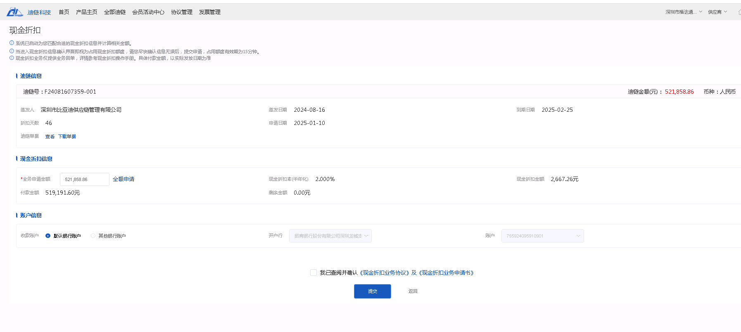Open 发票管理 menu item

click(x=210, y=12)
